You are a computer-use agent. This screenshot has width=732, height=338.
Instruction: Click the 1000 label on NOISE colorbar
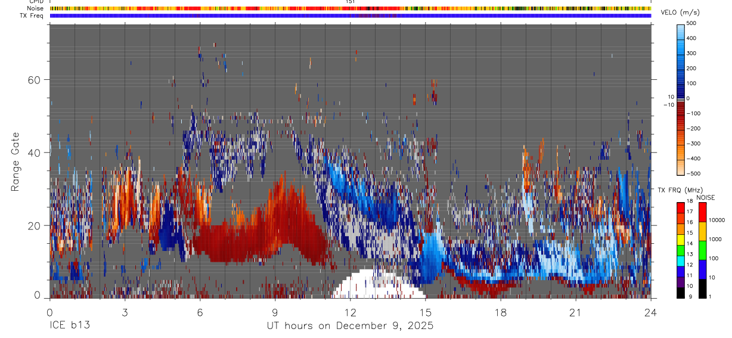click(715, 239)
